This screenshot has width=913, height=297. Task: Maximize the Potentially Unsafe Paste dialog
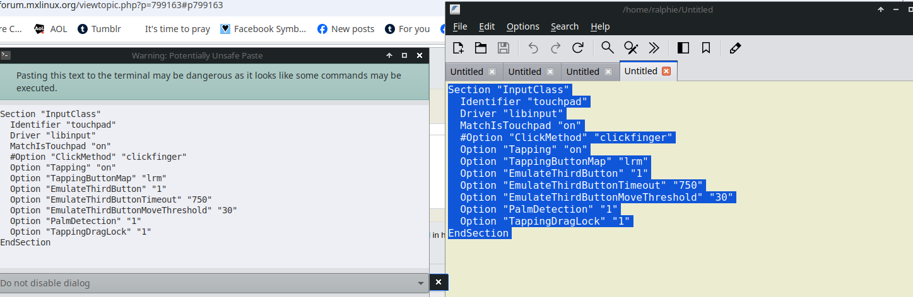[405, 55]
